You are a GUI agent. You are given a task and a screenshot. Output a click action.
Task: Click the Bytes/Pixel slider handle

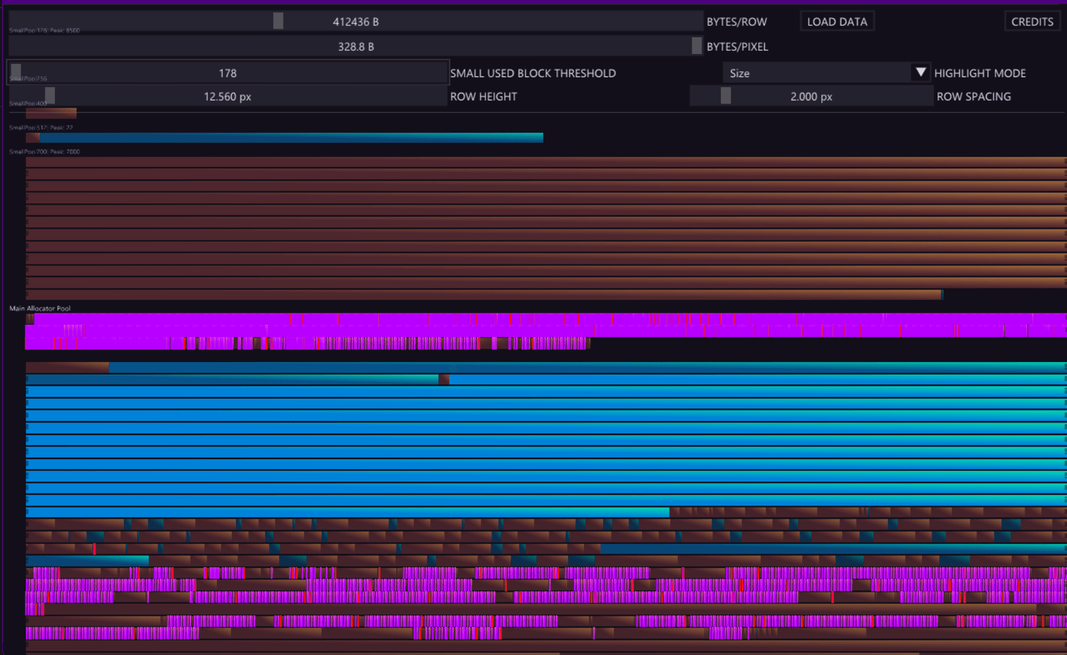pyautogui.click(x=696, y=45)
